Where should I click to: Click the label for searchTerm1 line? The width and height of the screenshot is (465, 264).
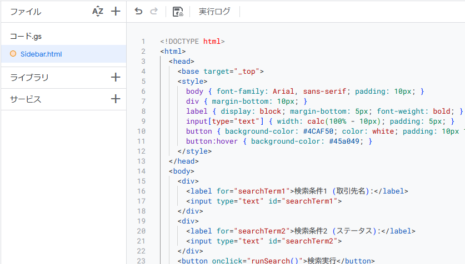297,191
